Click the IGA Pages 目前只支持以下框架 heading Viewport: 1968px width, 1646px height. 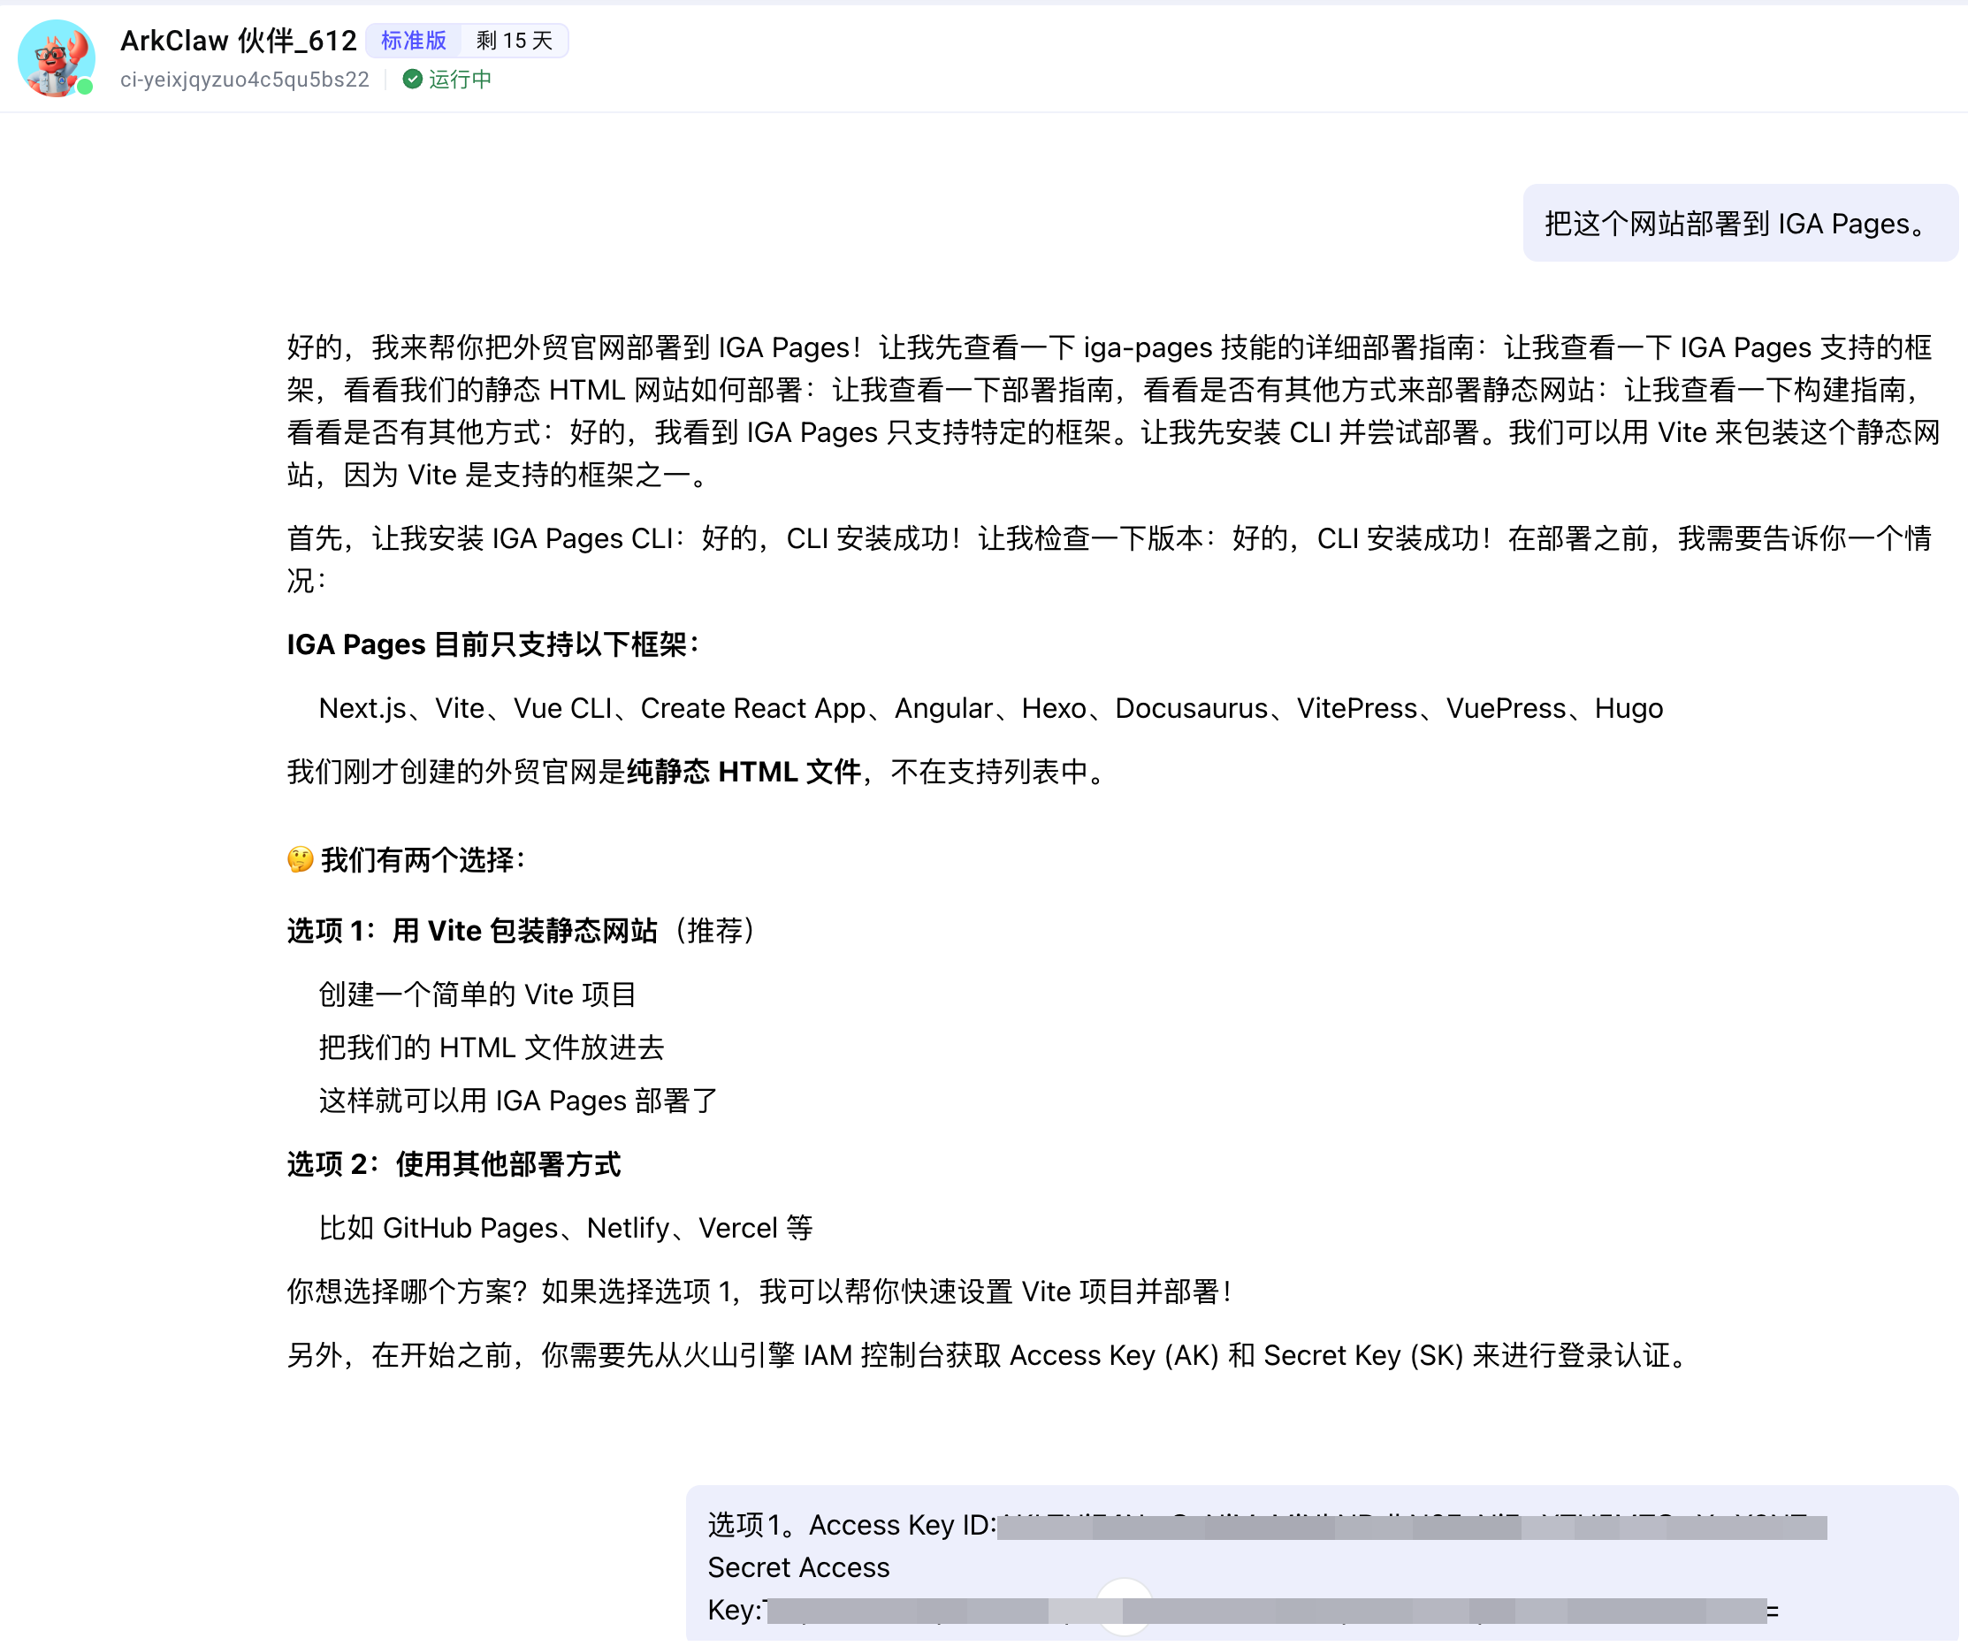[493, 644]
